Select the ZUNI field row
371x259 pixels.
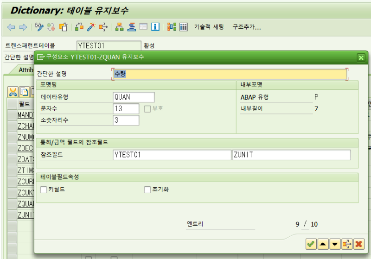tap(26, 215)
